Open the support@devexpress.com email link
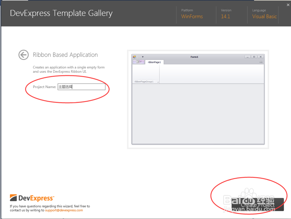 64,210
